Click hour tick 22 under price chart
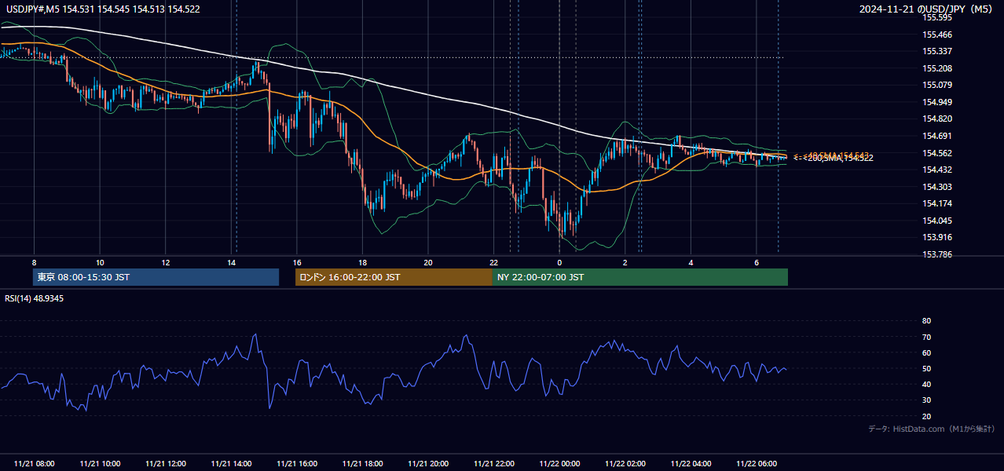Viewport: 1004px width, 471px height. (x=493, y=262)
